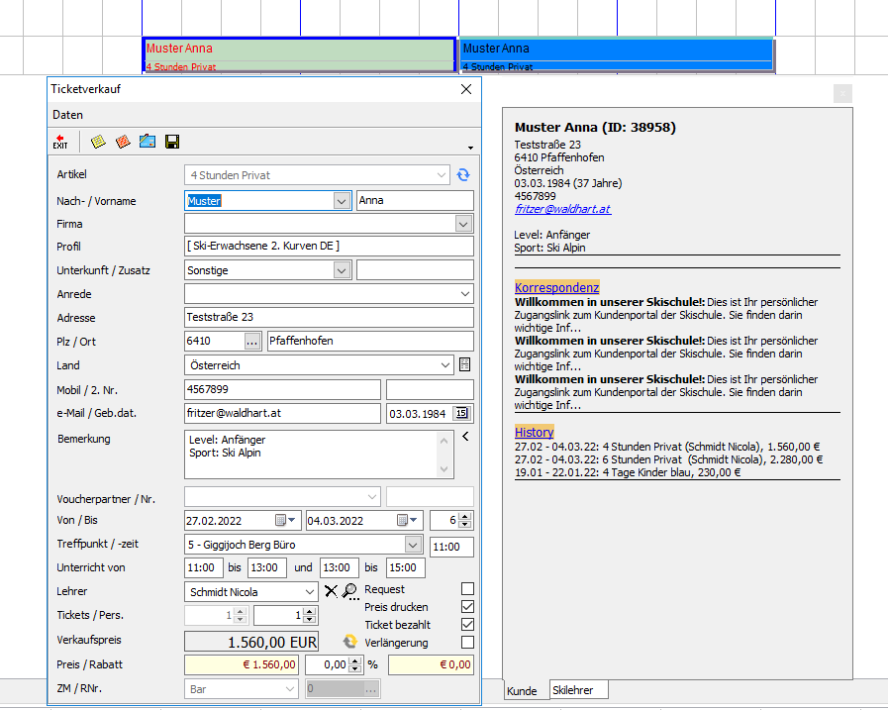Screen dimensions: 888x710
Task: Select the blue Muster Anna booking block
Action: (x=616, y=55)
